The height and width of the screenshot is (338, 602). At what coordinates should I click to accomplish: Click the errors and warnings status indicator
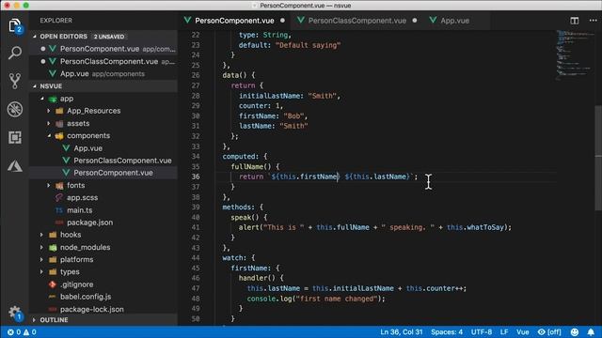pos(22,331)
